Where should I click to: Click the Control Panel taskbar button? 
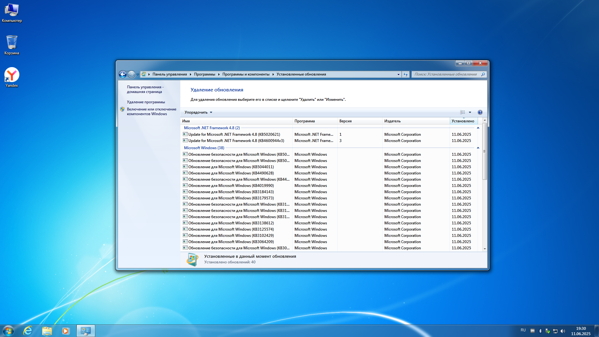85,331
